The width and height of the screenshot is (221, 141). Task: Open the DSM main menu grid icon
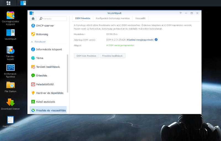pyautogui.click(x=9, y=3)
